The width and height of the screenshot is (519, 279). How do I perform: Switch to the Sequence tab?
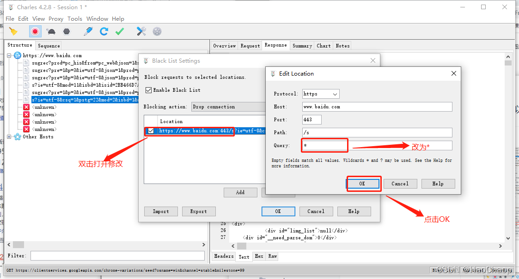(x=49, y=46)
